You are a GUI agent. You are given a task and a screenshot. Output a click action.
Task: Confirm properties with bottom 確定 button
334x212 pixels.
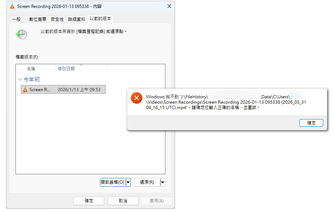click(89, 201)
